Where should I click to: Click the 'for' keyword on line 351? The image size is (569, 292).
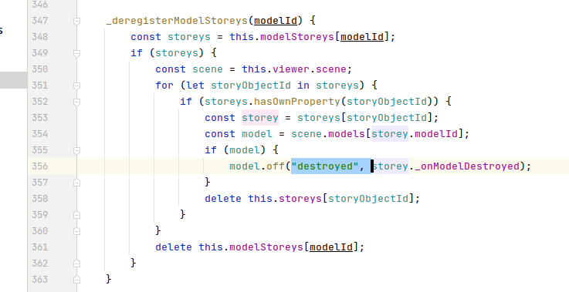coord(164,86)
